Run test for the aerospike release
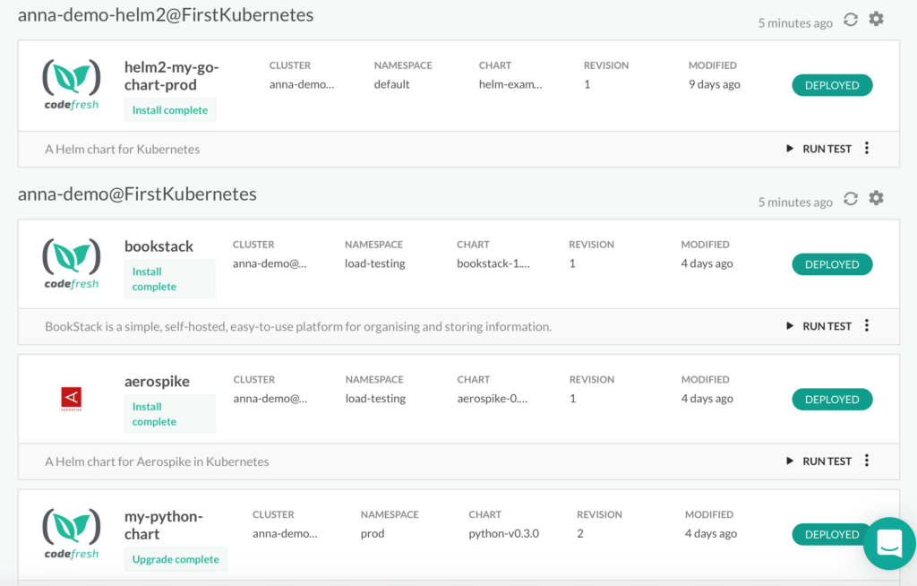This screenshot has width=917, height=586. pos(819,461)
